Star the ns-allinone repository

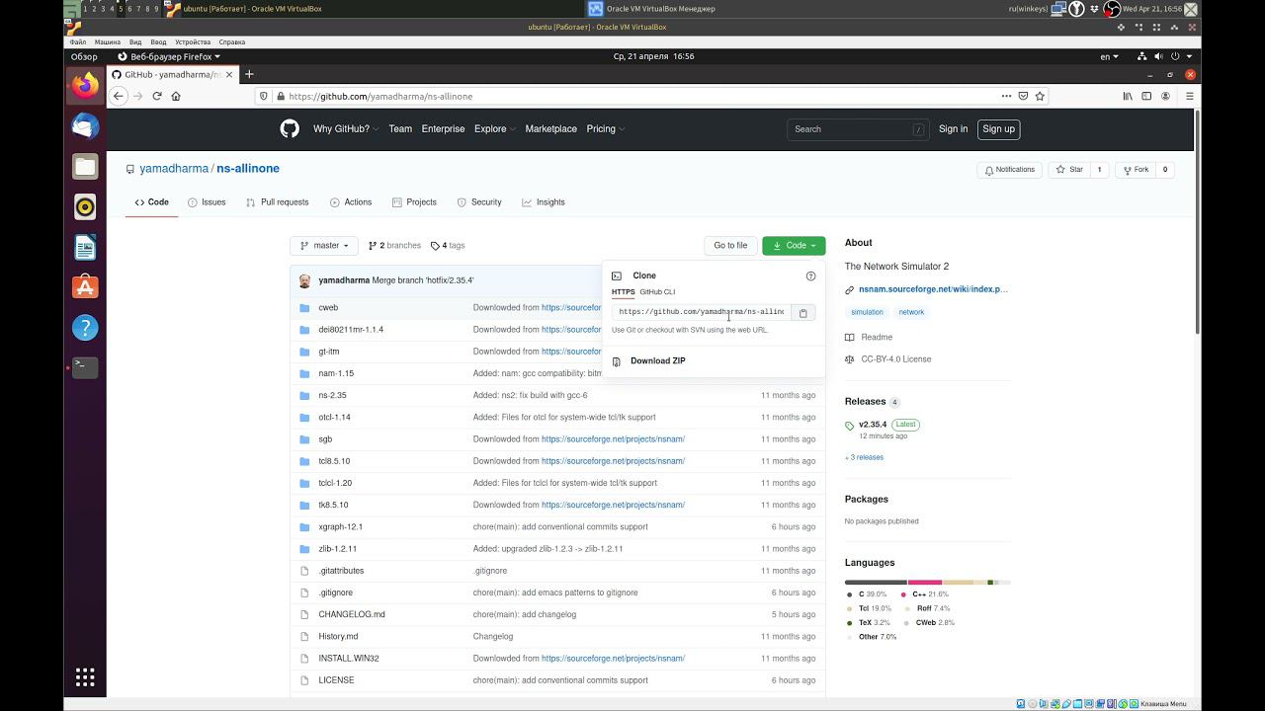click(1070, 170)
